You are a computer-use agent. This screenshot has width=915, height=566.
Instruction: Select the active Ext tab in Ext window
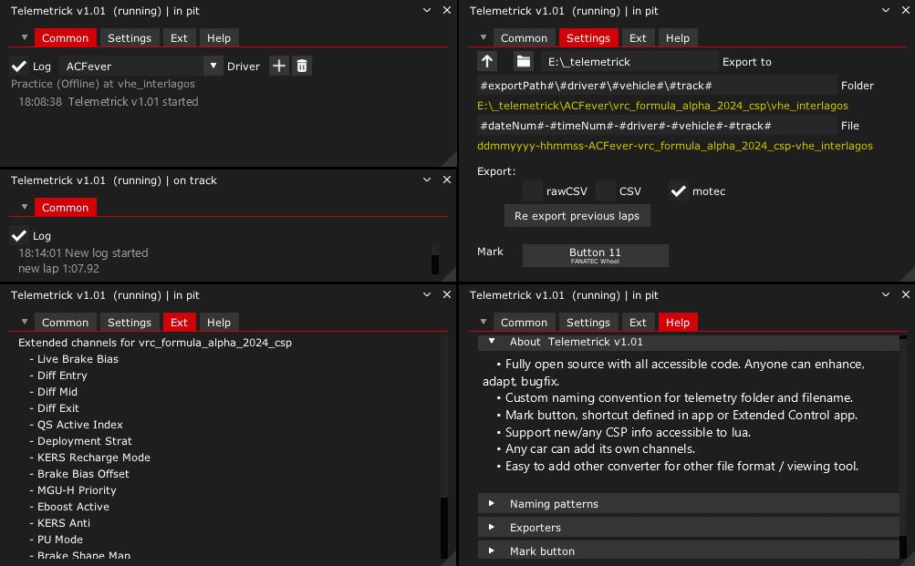(179, 323)
